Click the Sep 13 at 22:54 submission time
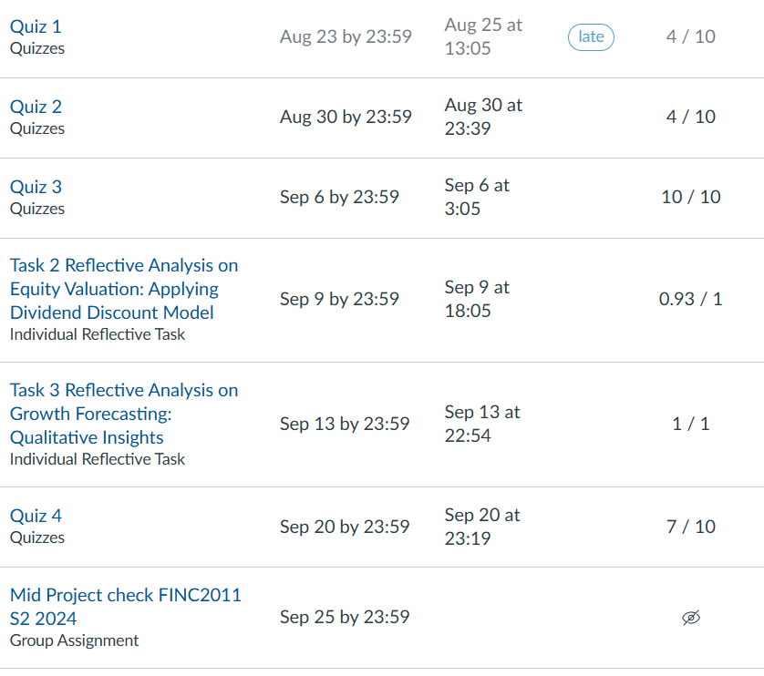Viewport: 764px width, 676px height. pyautogui.click(x=482, y=424)
